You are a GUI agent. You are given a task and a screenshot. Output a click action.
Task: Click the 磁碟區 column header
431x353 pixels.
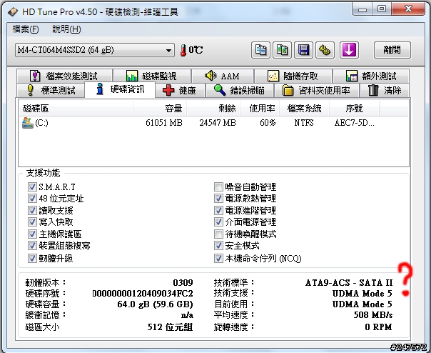pos(76,108)
